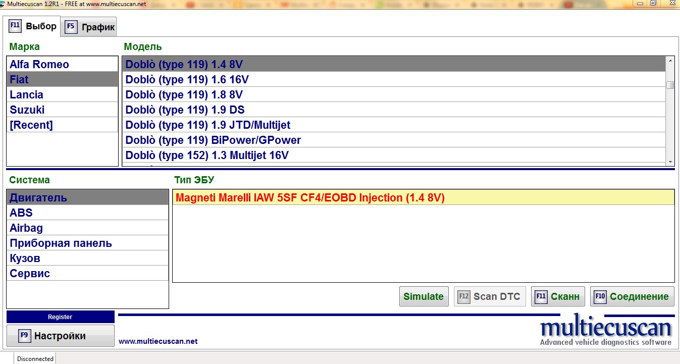The image size is (680, 364).
Task: Pick Doblò (type 119) 1.9 JTD/Multijet
Action: (207, 125)
